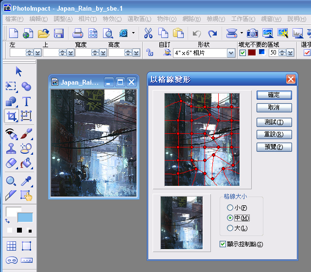Select large (大) grid size

pos(230,228)
